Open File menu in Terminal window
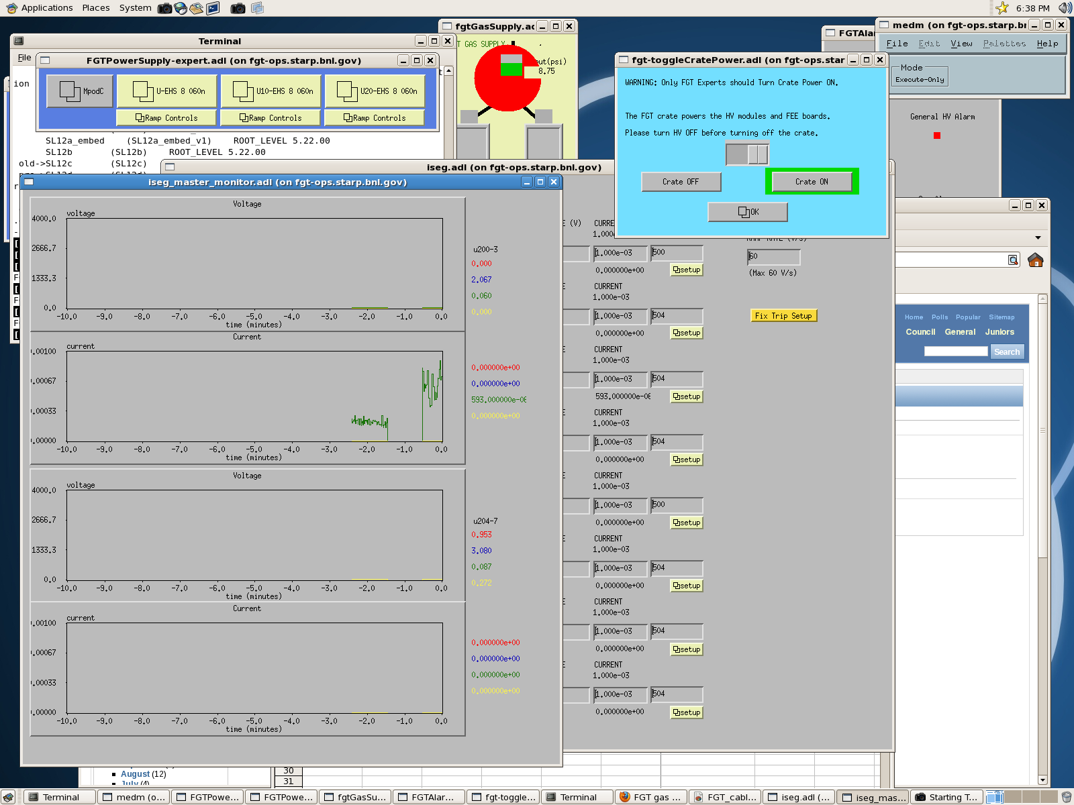 tap(24, 58)
